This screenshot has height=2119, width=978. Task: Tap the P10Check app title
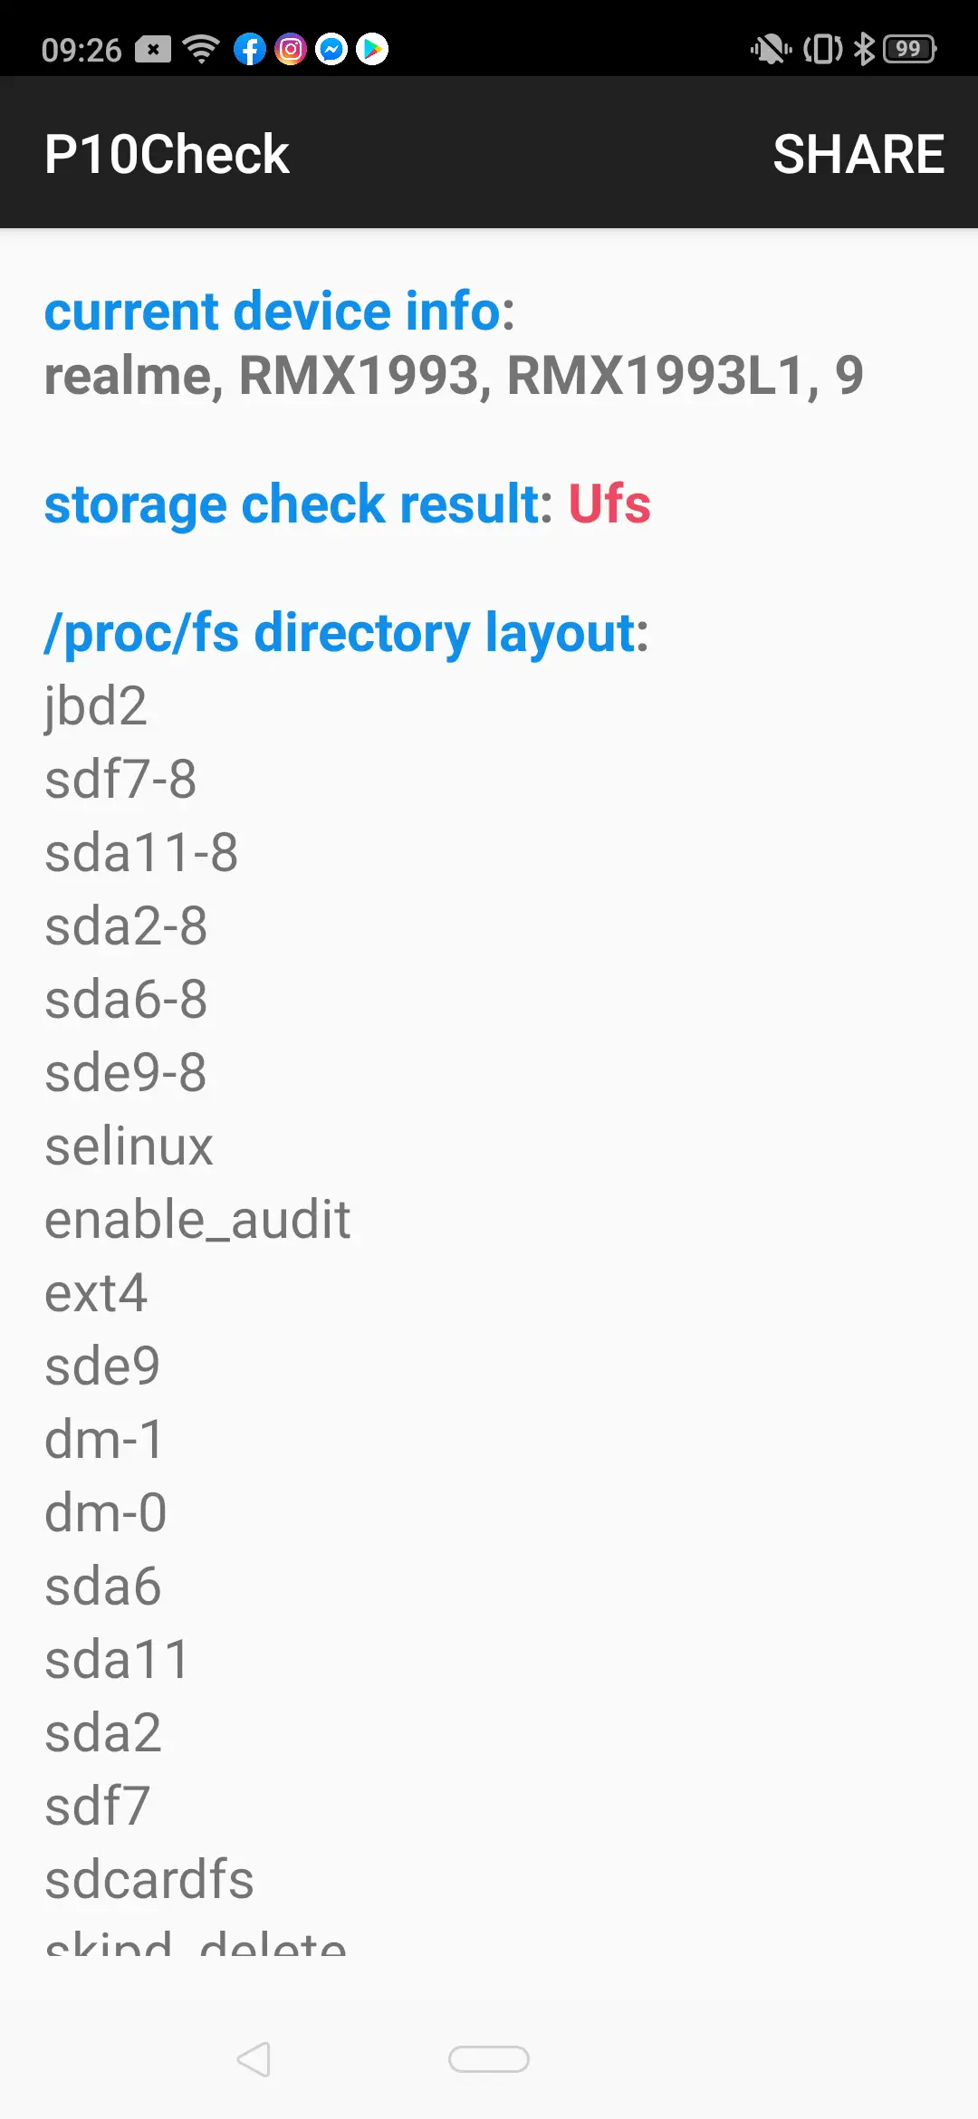coord(167,153)
